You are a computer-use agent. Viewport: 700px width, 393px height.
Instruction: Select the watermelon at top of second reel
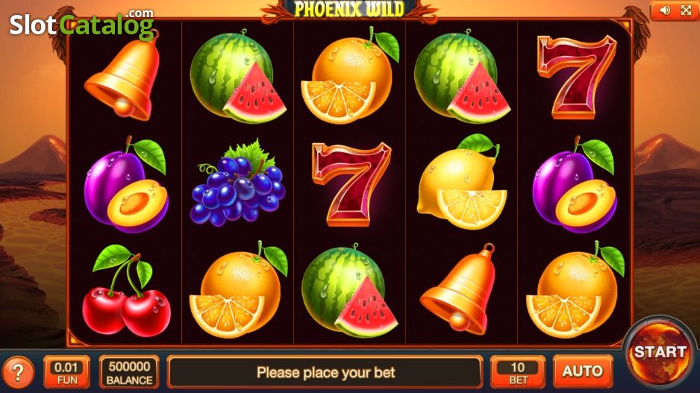click(x=238, y=77)
